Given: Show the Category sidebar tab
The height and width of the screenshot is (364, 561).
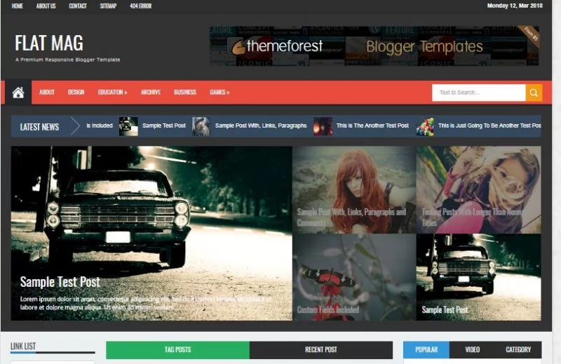Looking at the screenshot, I should (x=518, y=350).
